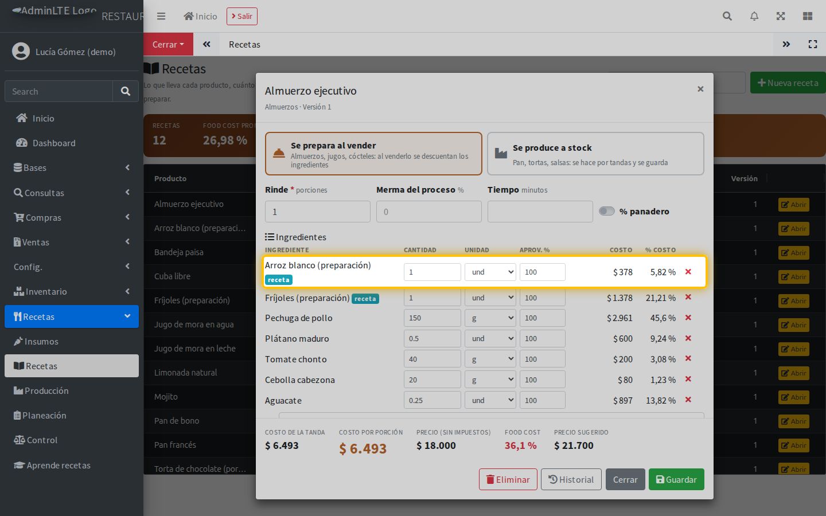
Task: Remove Arroz blanco ingredient with red X
Action: (x=688, y=272)
